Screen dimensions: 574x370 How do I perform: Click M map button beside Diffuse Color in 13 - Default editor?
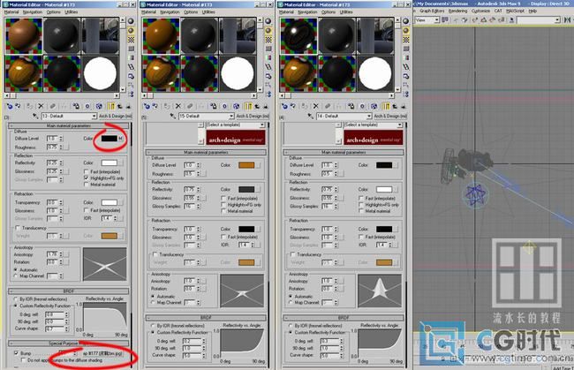pyautogui.click(x=120, y=139)
